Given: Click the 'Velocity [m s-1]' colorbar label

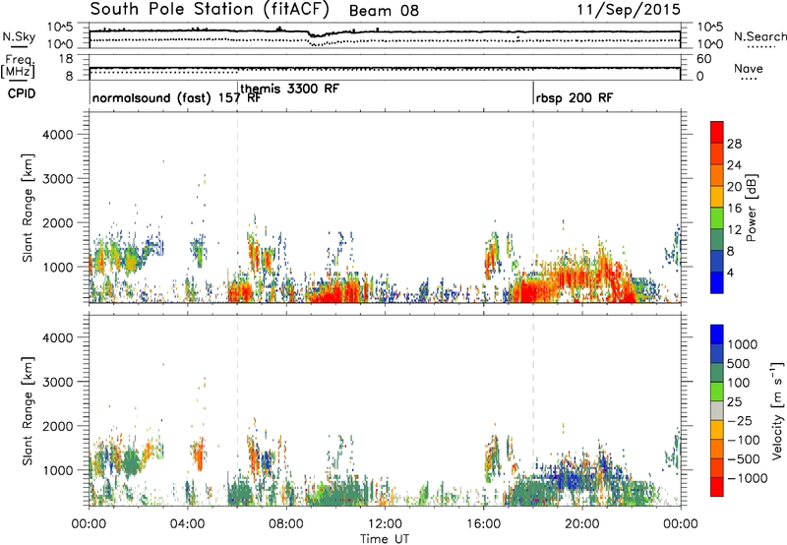Looking at the screenshot, I should pyautogui.click(x=777, y=410).
